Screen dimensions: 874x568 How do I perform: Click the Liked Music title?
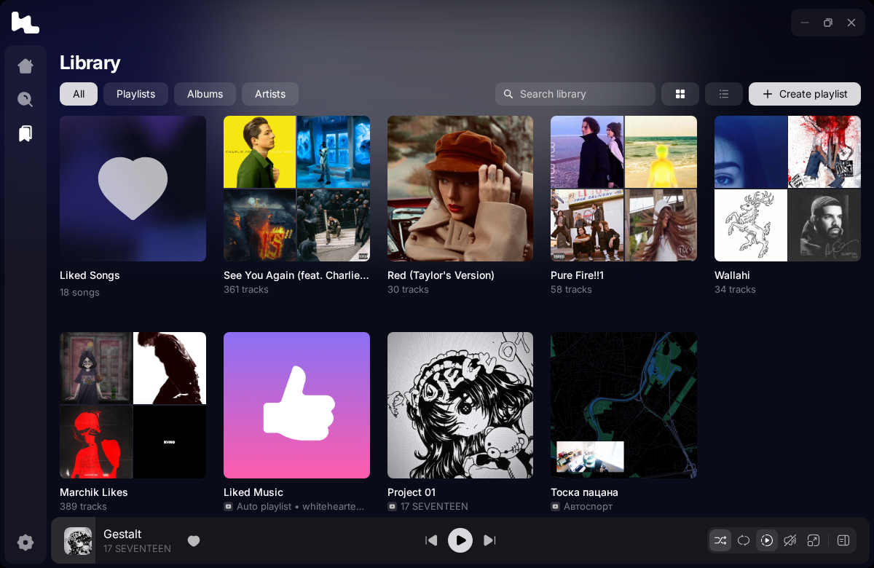click(253, 492)
